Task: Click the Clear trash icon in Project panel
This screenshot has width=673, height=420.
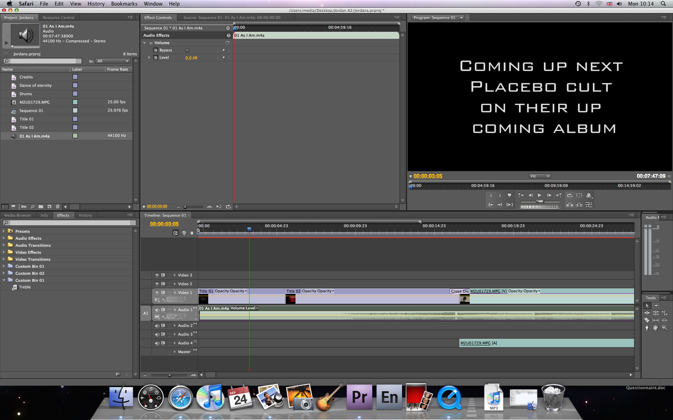Action: click(x=58, y=207)
